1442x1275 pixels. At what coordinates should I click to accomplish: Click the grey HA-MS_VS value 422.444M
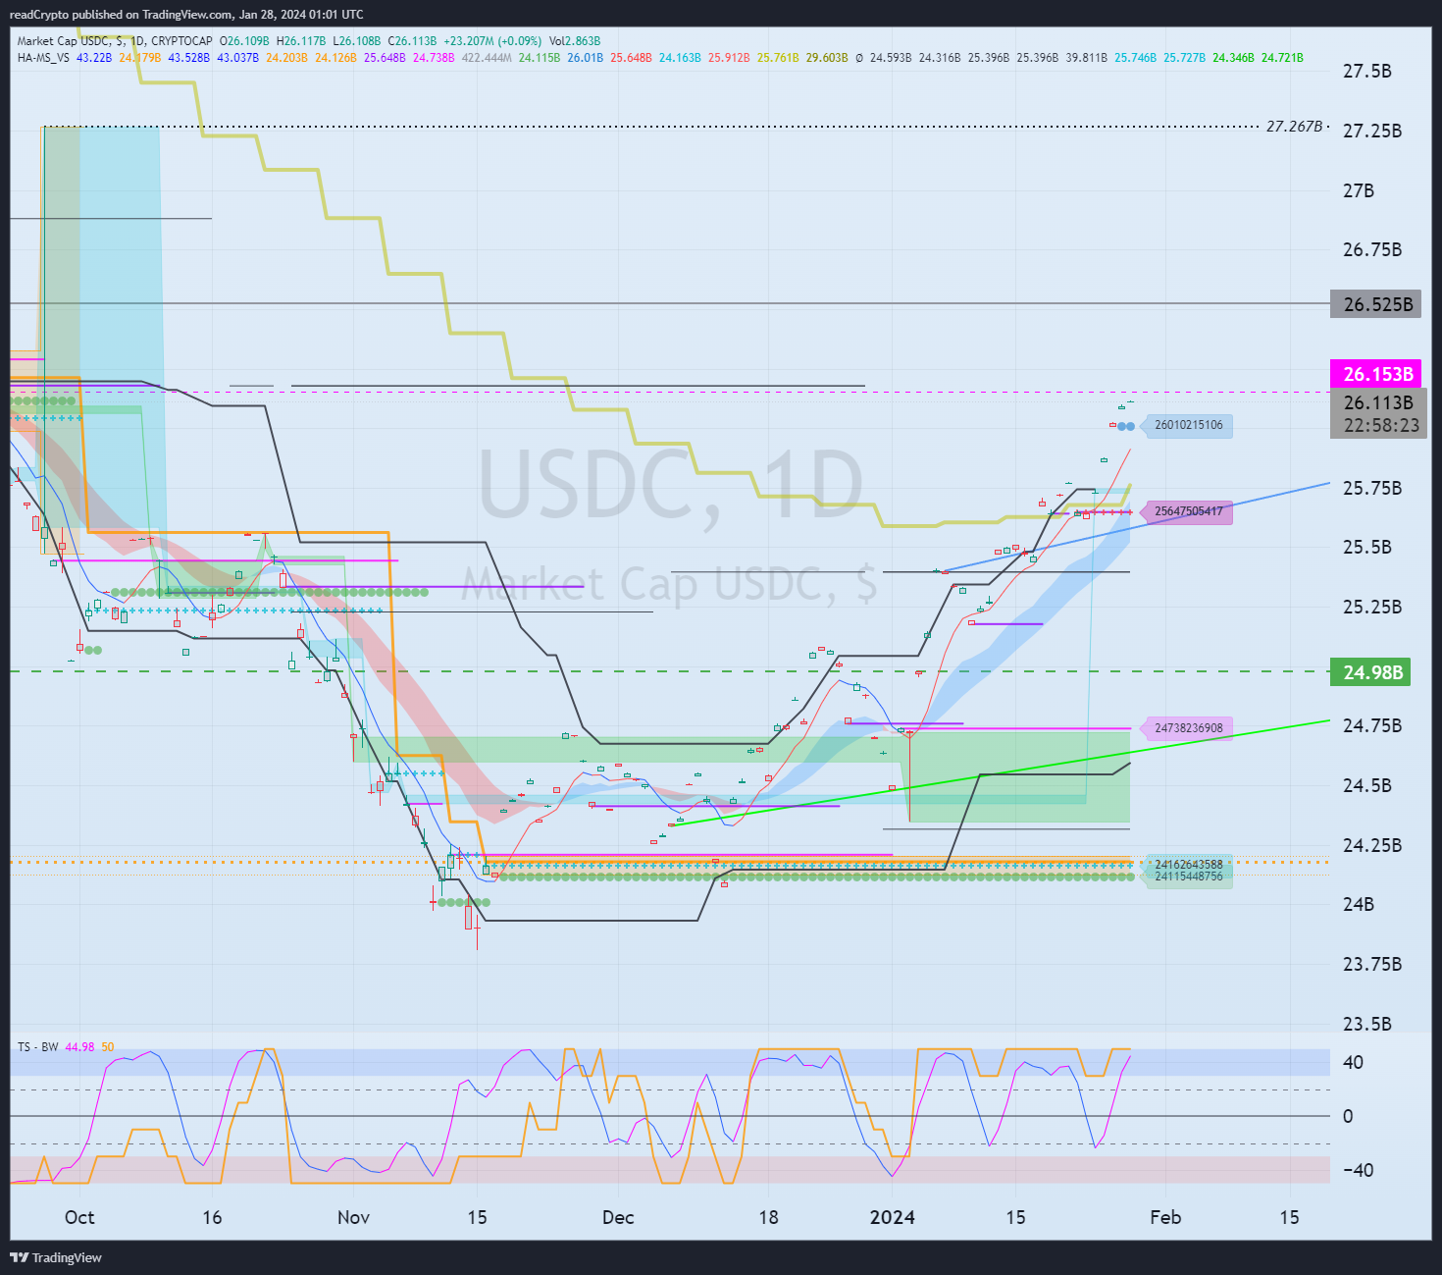click(x=487, y=58)
